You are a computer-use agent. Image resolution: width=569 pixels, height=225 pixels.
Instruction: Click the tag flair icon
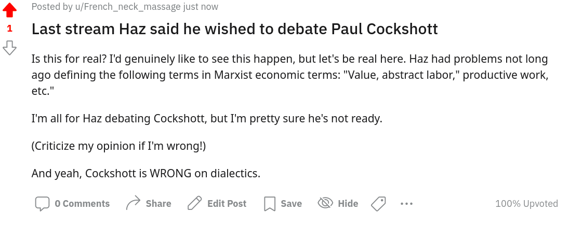(378, 204)
